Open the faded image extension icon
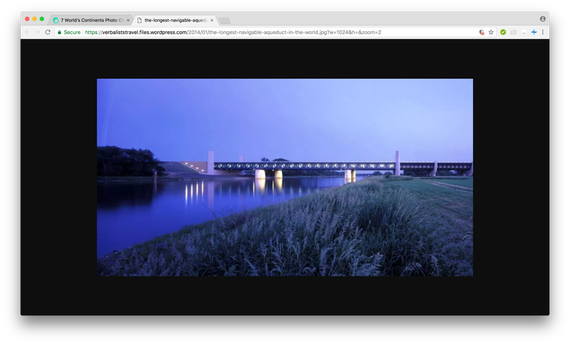Viewport: 570px width, 345px height. point(523,32)
